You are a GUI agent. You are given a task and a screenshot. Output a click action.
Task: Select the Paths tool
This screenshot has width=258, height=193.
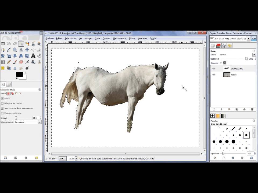pyautogui.click(x=3, y=50)
